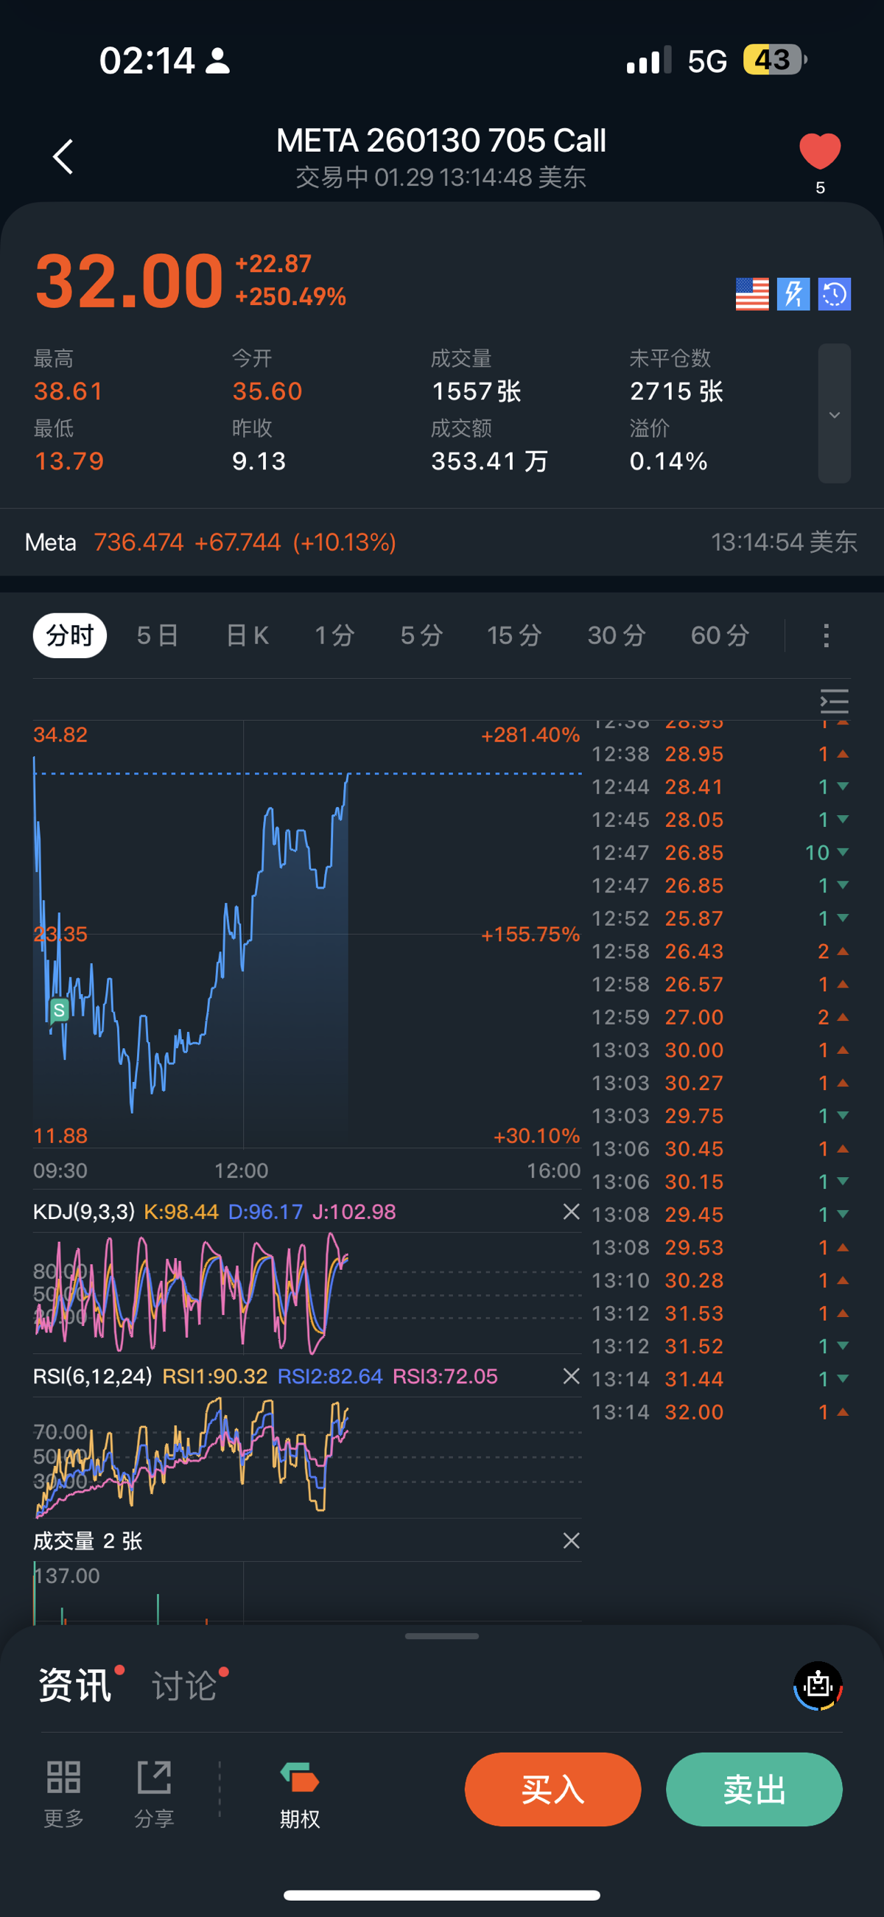Select the 日K chart tab
Viewport: 884px width, 1917px height.
tap(247, 635)
